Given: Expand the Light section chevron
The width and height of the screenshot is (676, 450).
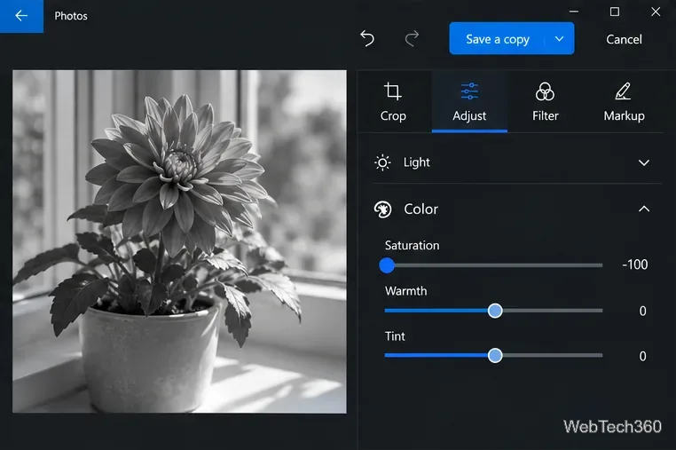Looking at the screenshot, I should coord(644,162).
